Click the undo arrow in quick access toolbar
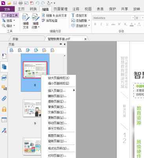 (x=38, y=3)
